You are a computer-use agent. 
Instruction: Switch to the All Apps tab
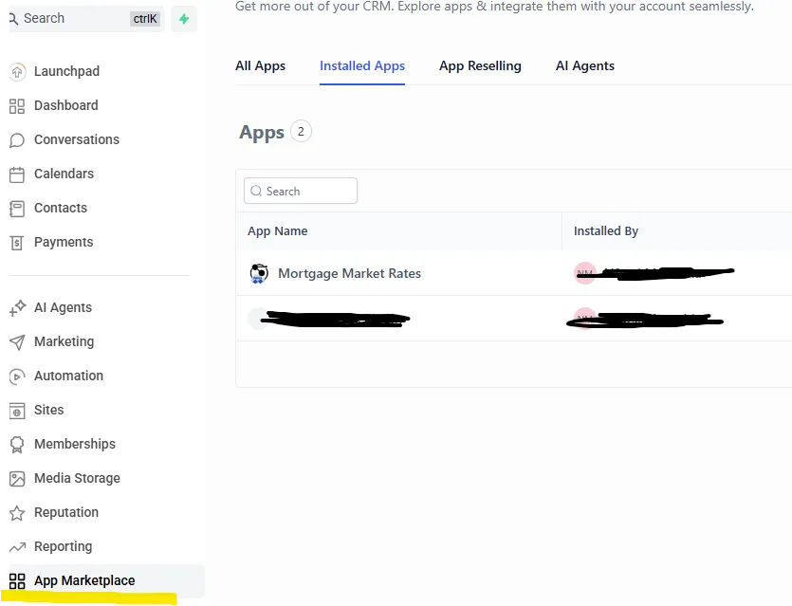(x=260, y=65)
